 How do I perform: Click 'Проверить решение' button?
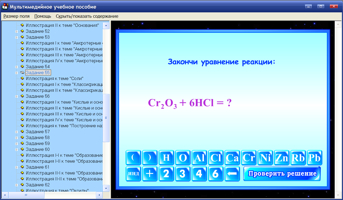coord(282,174)
